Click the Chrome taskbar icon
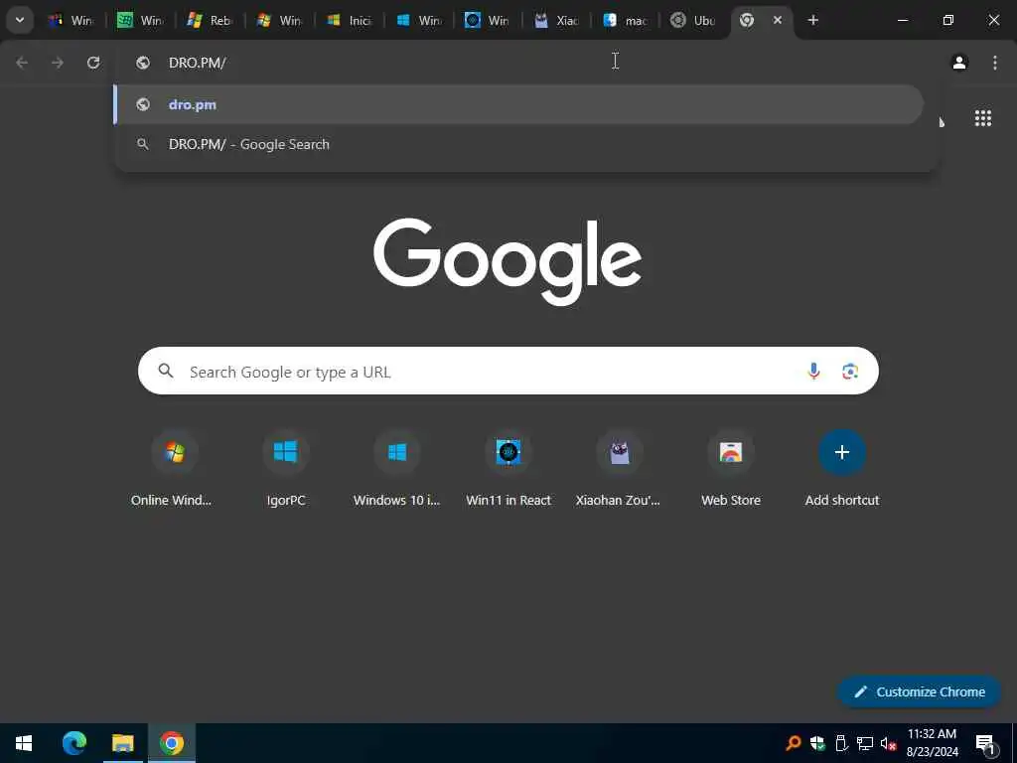The height and width of the screenshot is (763, 1017). point(171,743)
